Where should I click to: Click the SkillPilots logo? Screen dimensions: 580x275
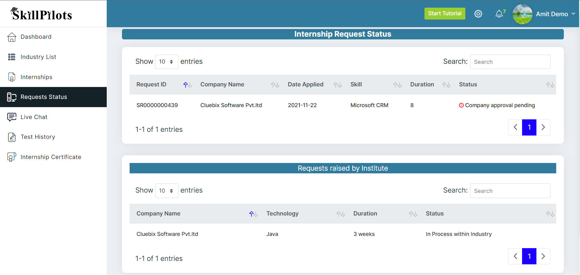[41, 14]
